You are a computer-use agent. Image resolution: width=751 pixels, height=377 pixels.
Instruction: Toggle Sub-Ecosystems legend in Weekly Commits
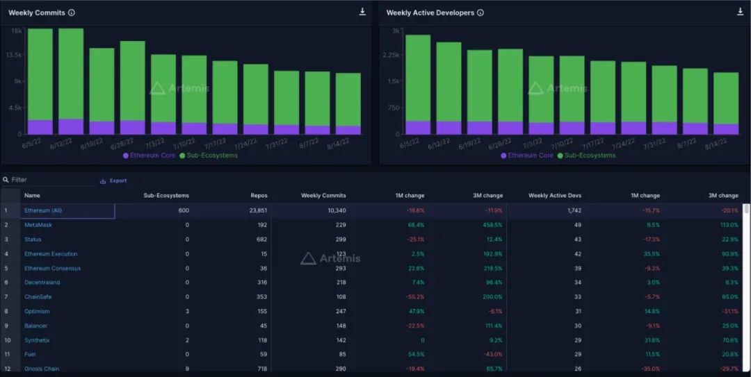click(x=209, y=156)
